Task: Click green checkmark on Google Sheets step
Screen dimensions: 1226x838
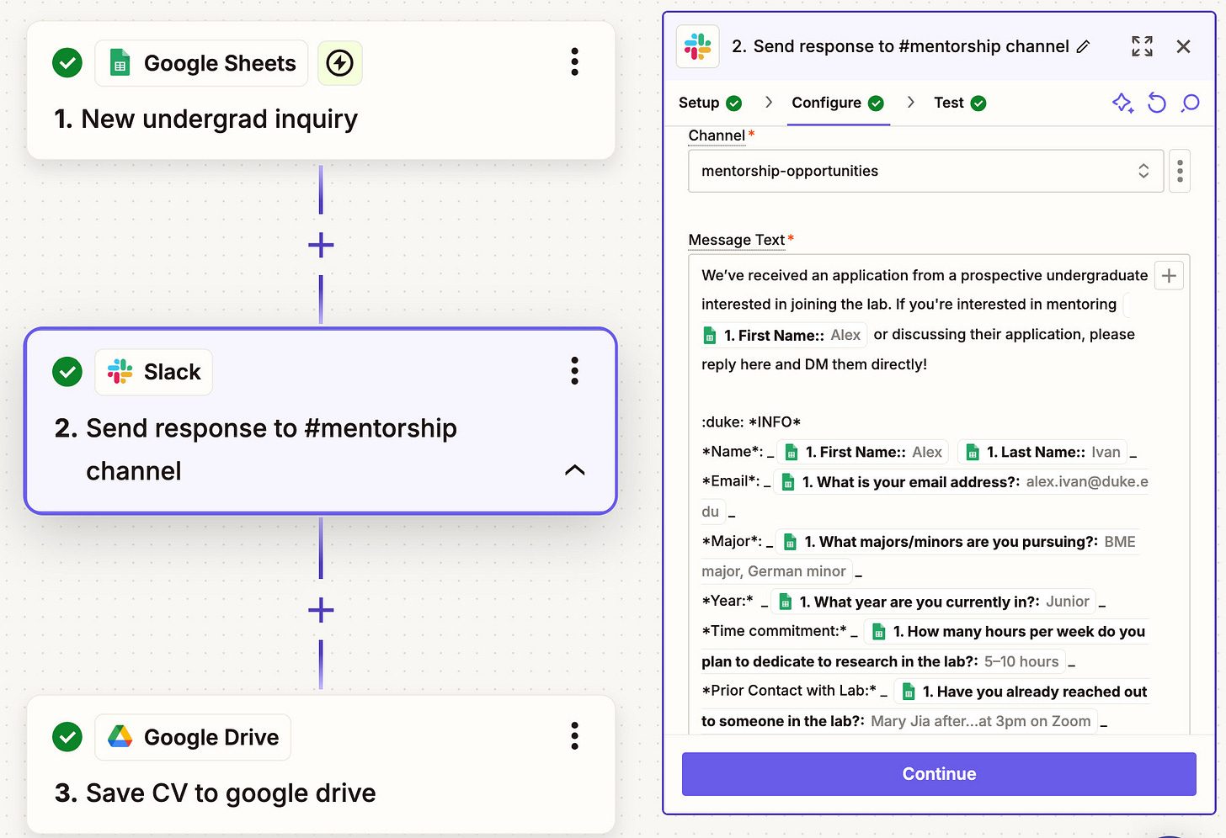Action: point(67,63)
